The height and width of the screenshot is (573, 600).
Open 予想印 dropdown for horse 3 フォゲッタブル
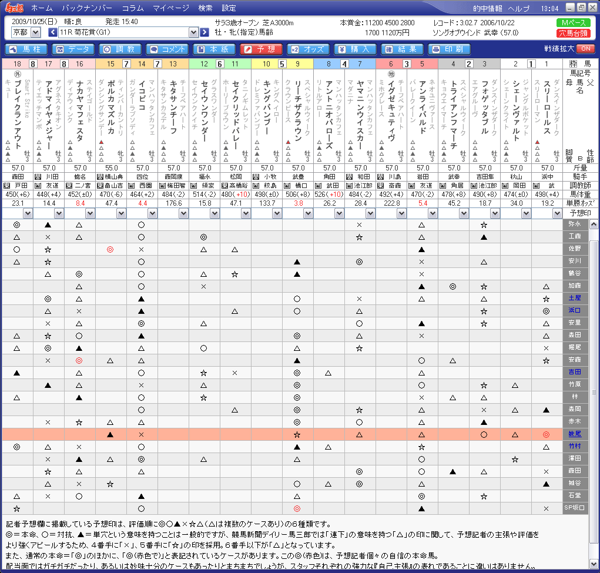click(495, 213)
